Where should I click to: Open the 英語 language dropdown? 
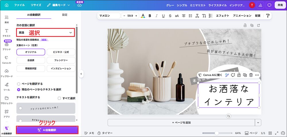tap(46, 33)
